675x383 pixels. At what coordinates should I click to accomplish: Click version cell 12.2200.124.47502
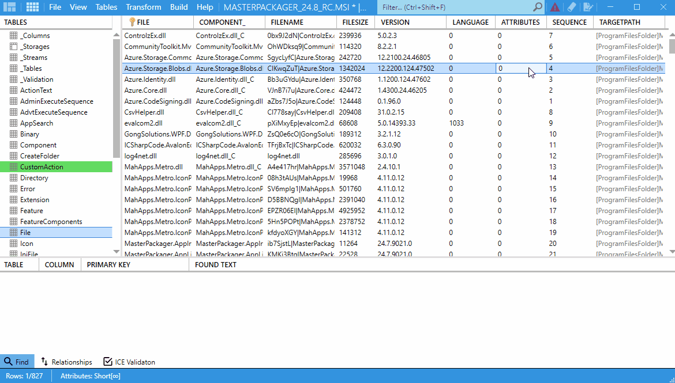(410, 69)
